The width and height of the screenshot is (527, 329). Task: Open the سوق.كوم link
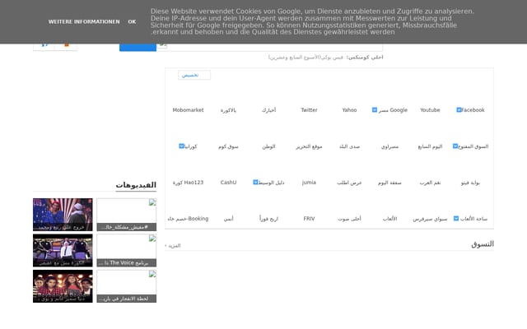point(228,146)
